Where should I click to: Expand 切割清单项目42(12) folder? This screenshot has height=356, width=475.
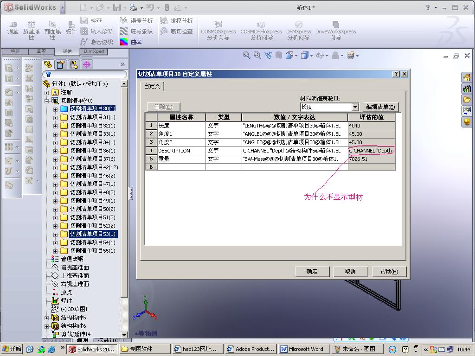tap(55, 168)
